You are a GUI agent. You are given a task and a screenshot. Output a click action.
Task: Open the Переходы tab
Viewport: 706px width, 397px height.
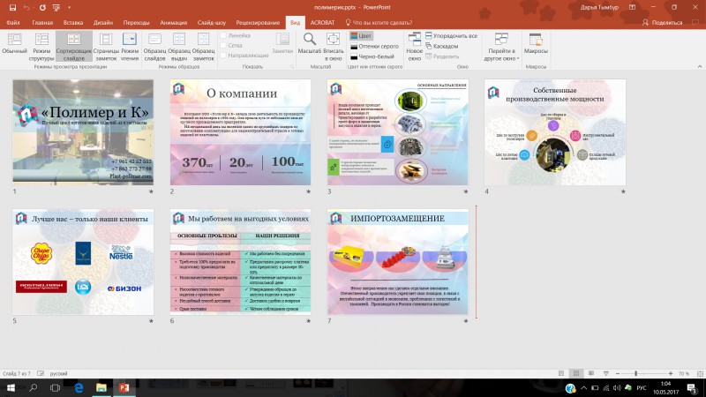(x=136, y=23)
